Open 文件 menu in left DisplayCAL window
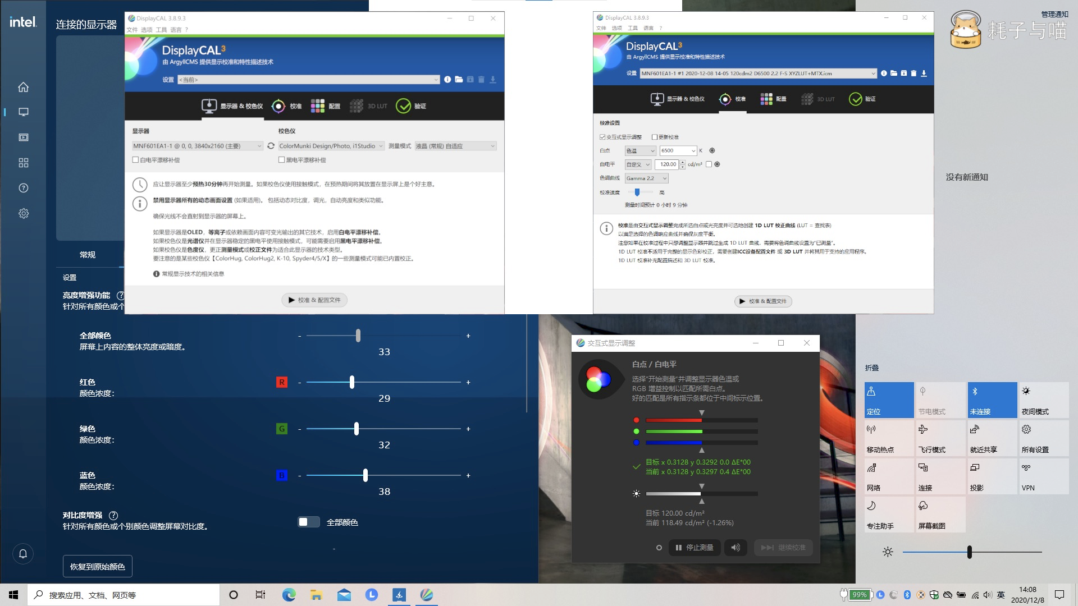The image size is (1078, 606). 132,30
